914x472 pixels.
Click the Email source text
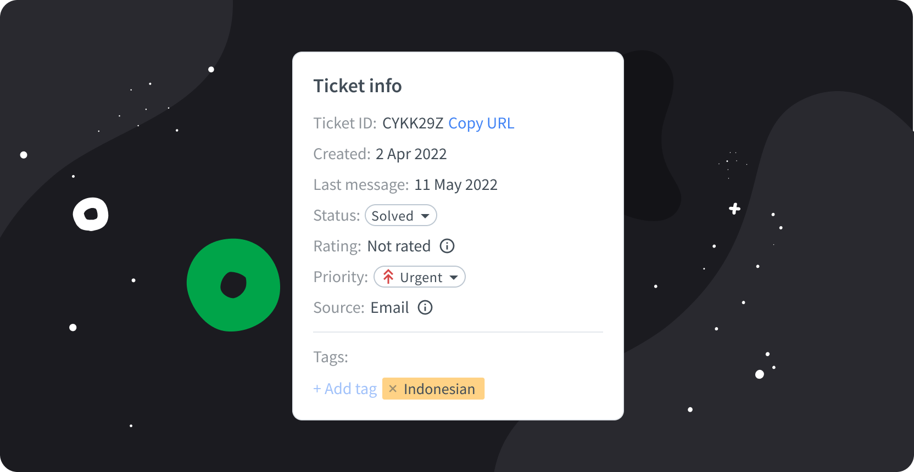(x=389, y=307)
